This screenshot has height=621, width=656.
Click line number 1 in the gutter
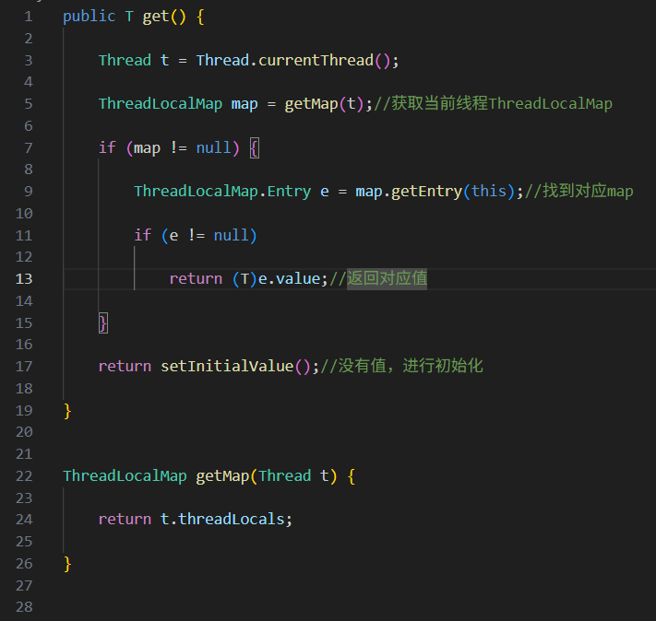(x=27, y=17)
